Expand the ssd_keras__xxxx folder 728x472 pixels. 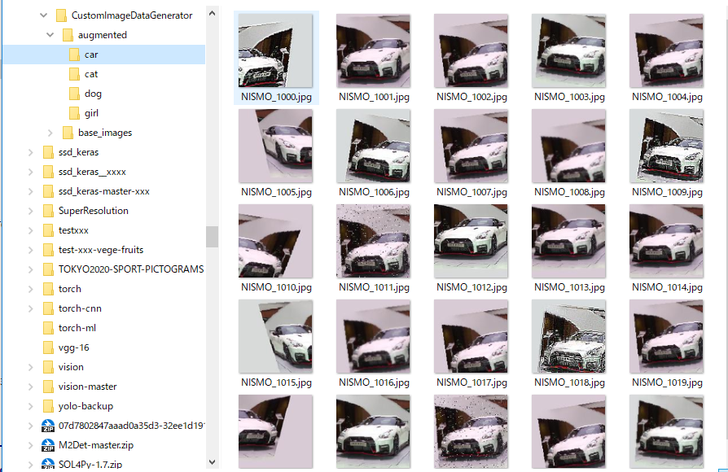coord(31,172)
